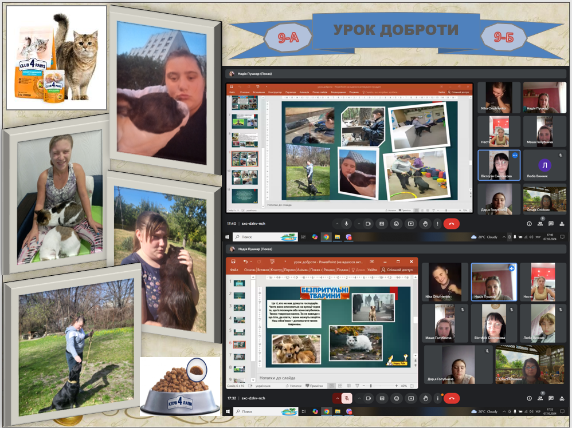Open more options in the 17:32 meeting bar
Screen dimensions: 572x428
(x=438, y=398)
